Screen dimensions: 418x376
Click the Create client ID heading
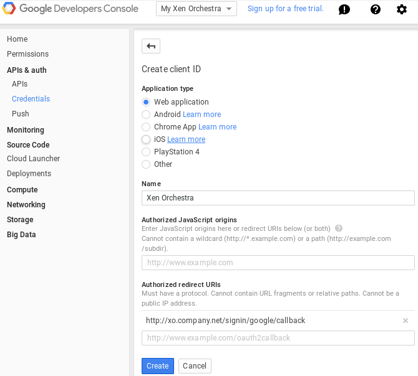(x=171, y=69)
